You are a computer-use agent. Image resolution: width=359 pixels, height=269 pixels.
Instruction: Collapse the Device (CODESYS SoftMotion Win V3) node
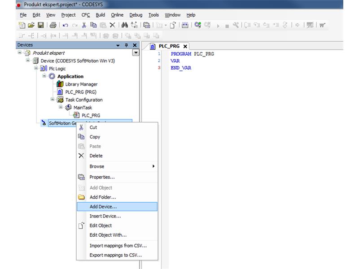[x=28, y=61]
